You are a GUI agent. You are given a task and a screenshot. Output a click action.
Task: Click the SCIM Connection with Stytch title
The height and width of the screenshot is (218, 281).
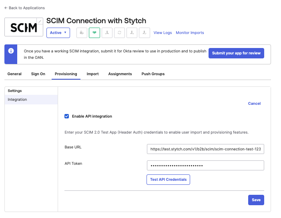pos(96,21)
